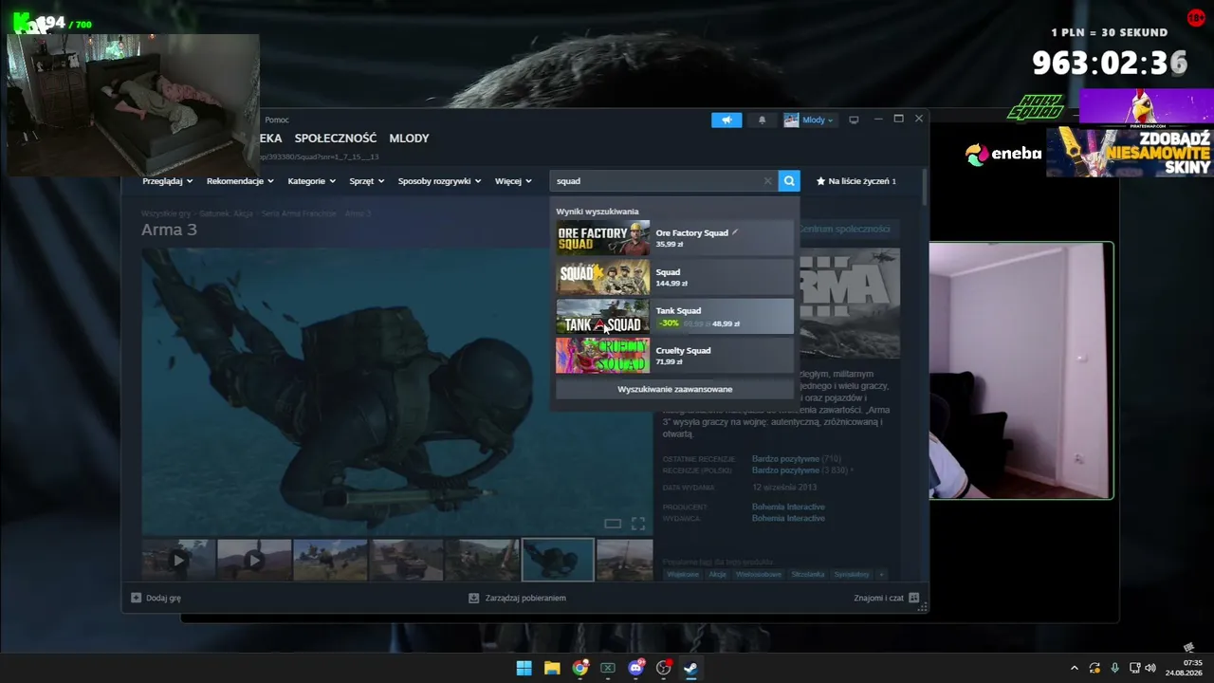Viewport: 1214px width, 683px height.
Task: Open the Mlody account avatar
Action: pyautogui.click(x=791, y=120)
